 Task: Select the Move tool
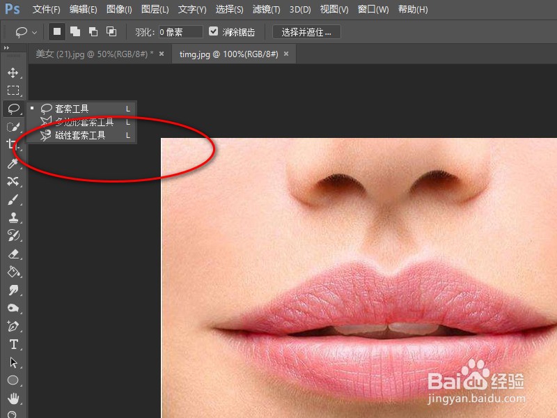point(13,73)
